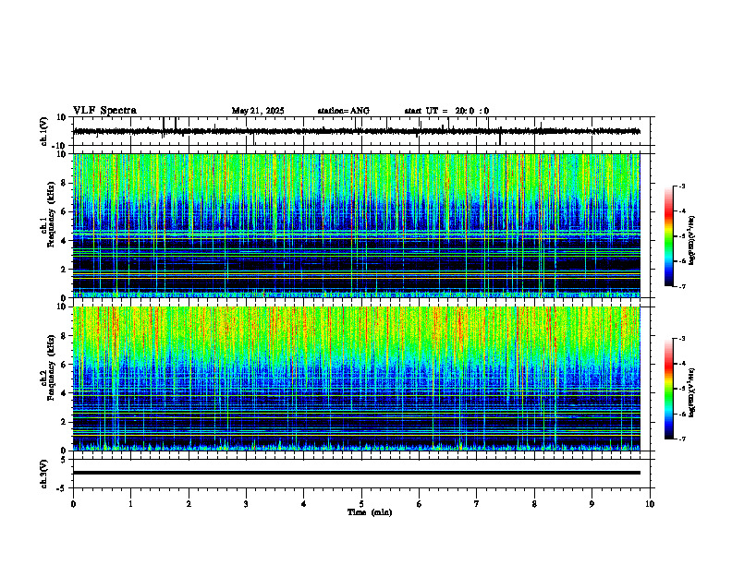
Task: Click the time axis tick label 7
Action: click(477, 504)
